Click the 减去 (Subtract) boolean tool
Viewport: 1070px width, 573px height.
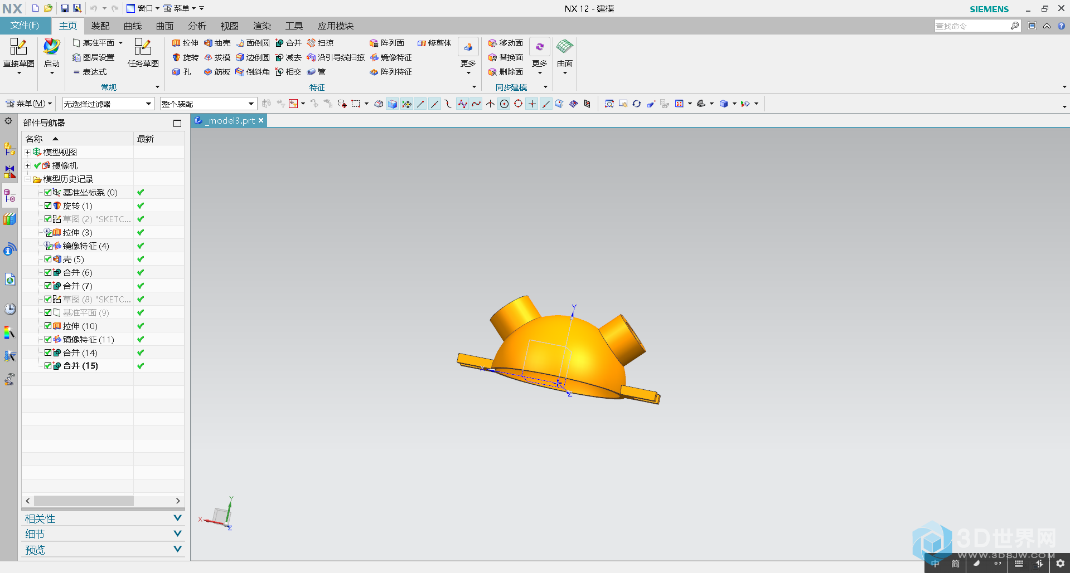288,57
